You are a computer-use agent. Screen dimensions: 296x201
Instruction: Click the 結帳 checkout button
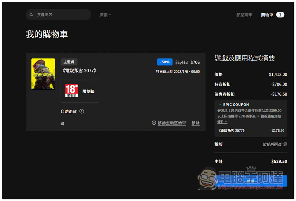(x=251, y=181)
